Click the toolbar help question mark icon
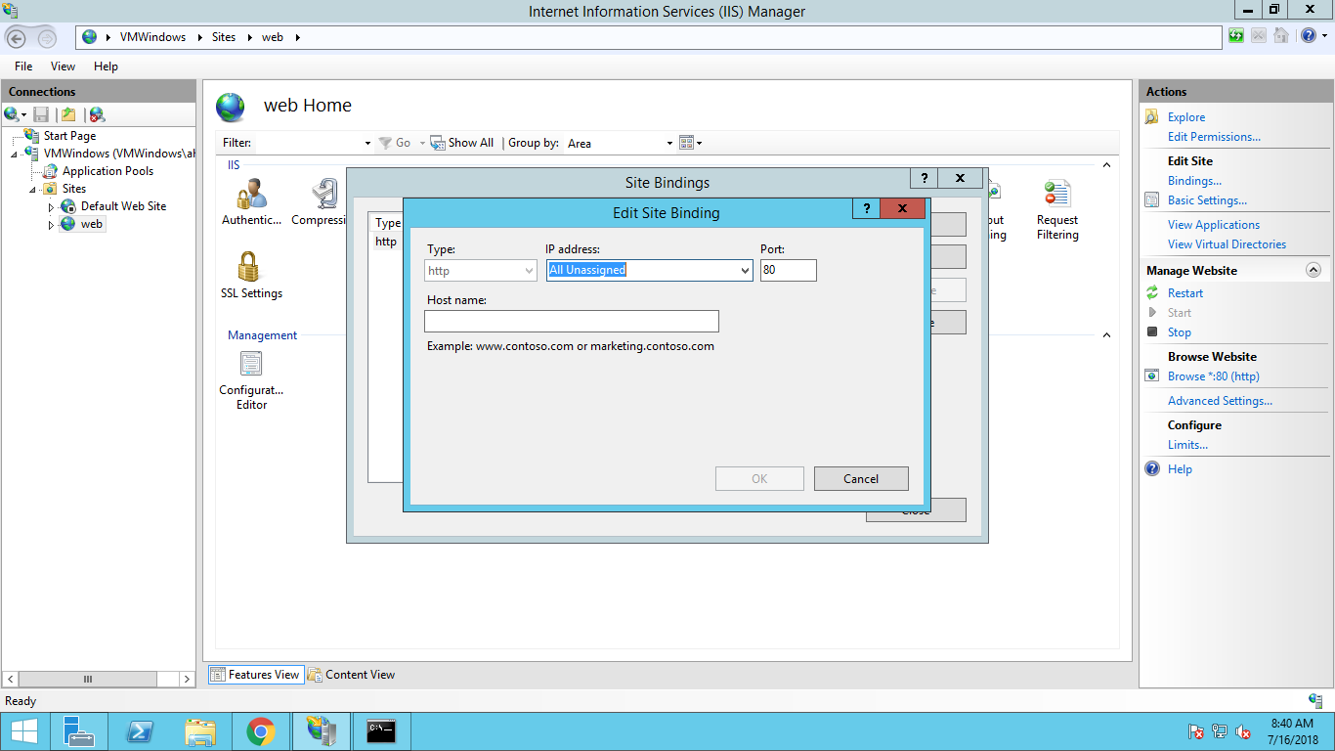 (x=1308, y=36)
